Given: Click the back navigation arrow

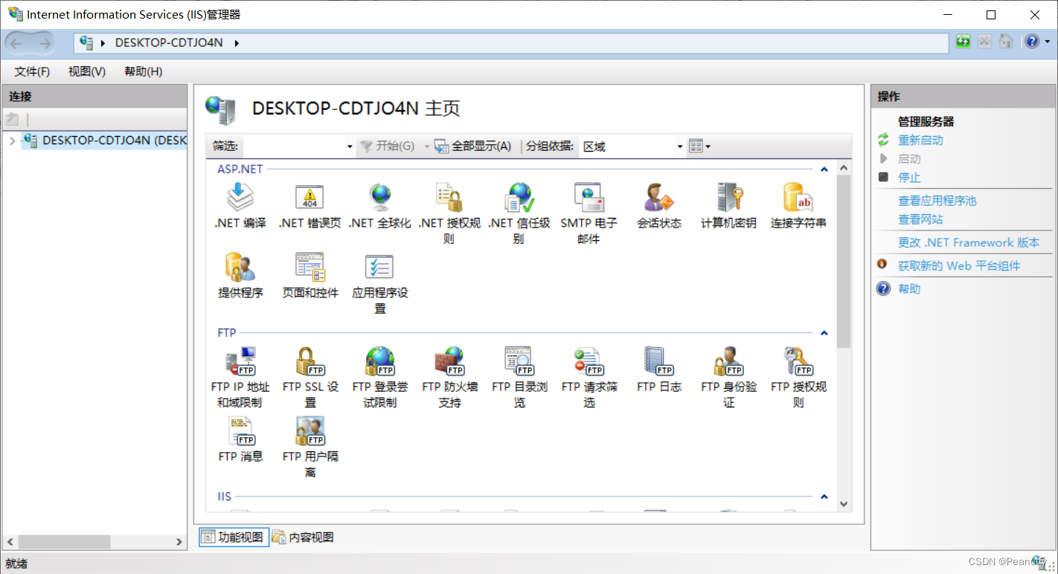Looking at the screenshot, I should coord(16,43).
